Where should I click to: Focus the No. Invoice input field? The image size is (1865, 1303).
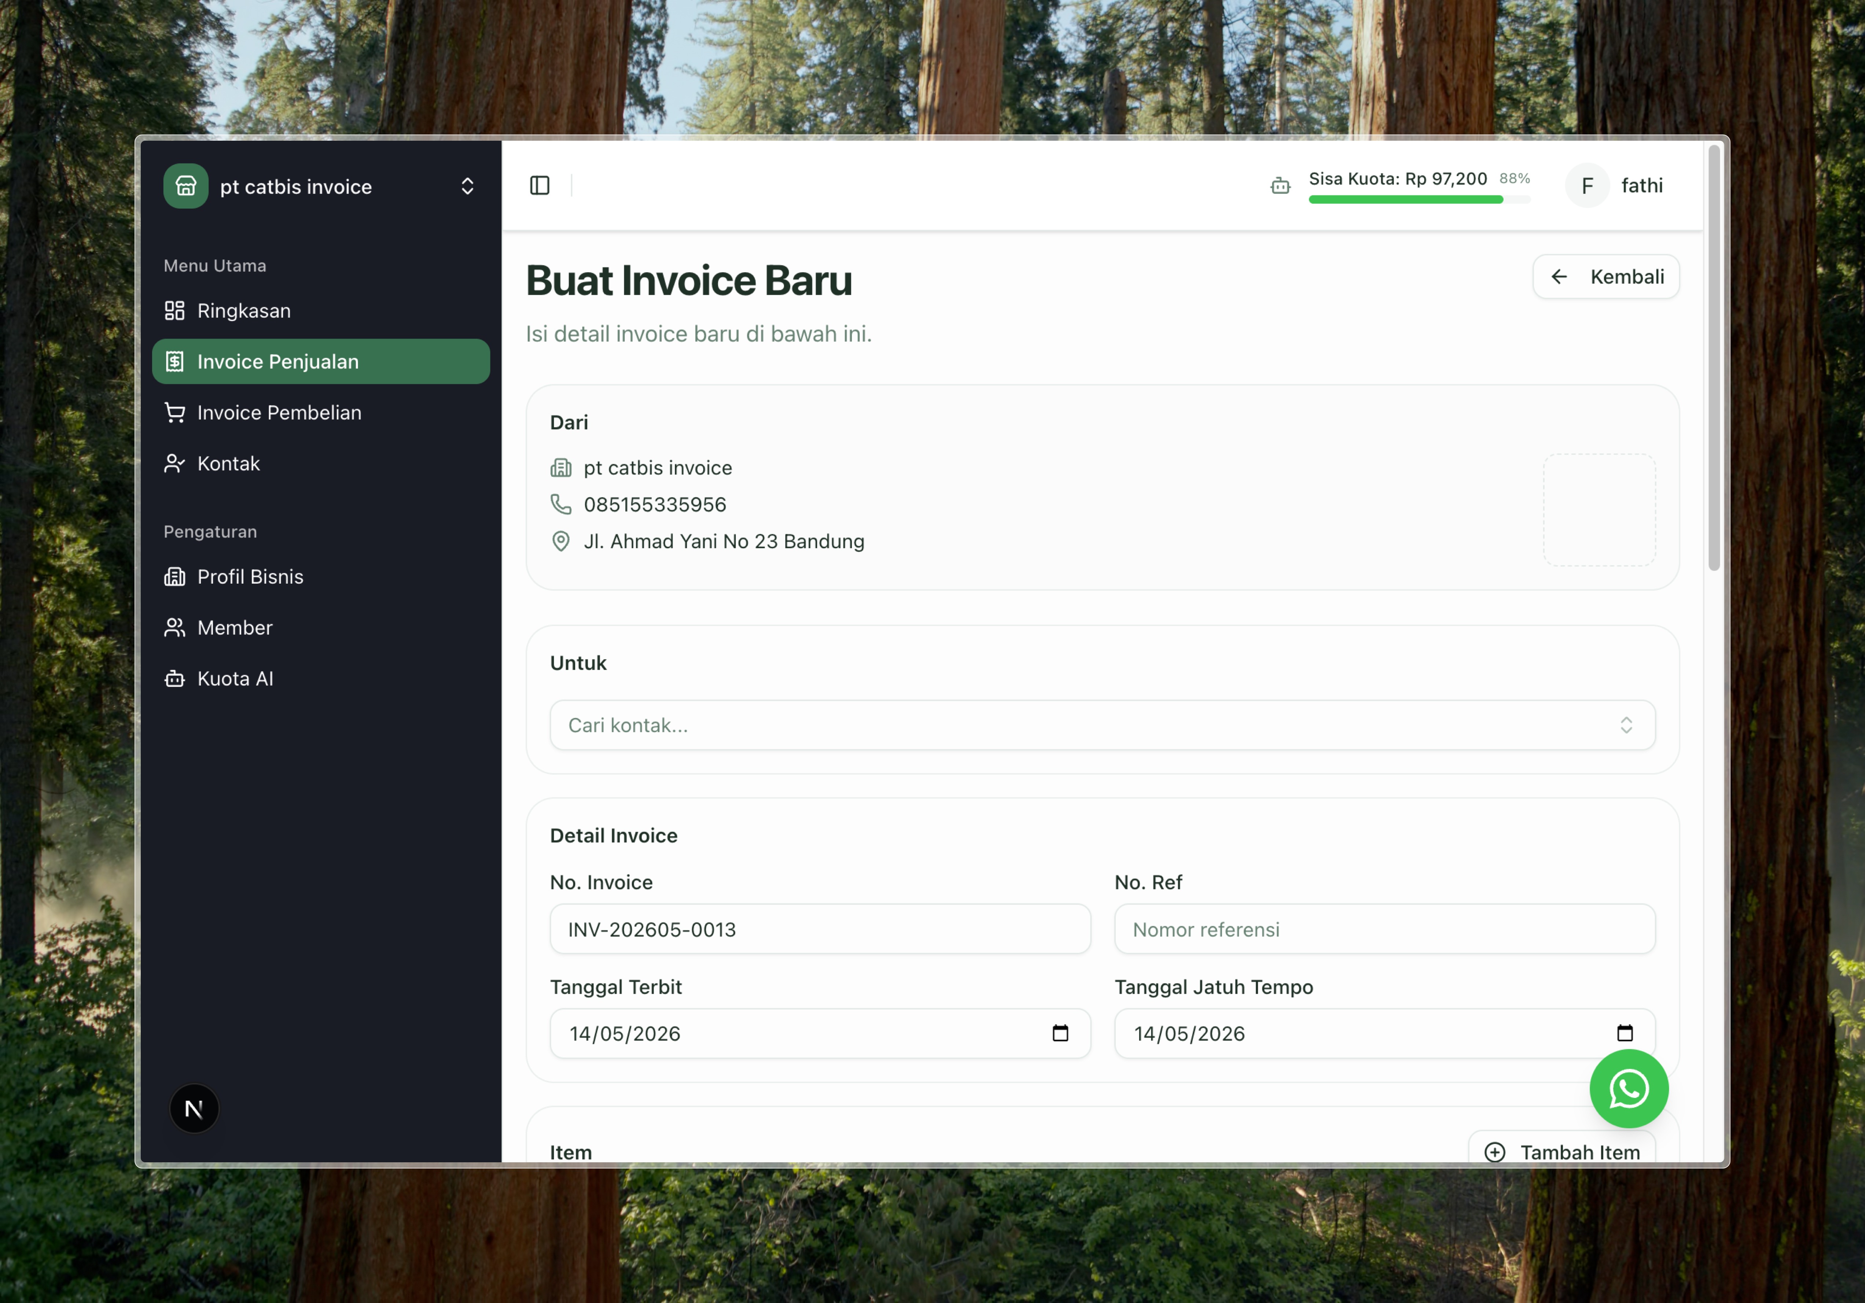[820, 929]
